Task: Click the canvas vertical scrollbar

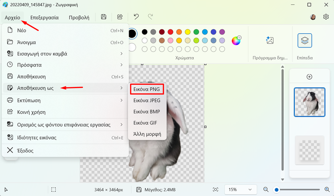Action: coord(283,120)
